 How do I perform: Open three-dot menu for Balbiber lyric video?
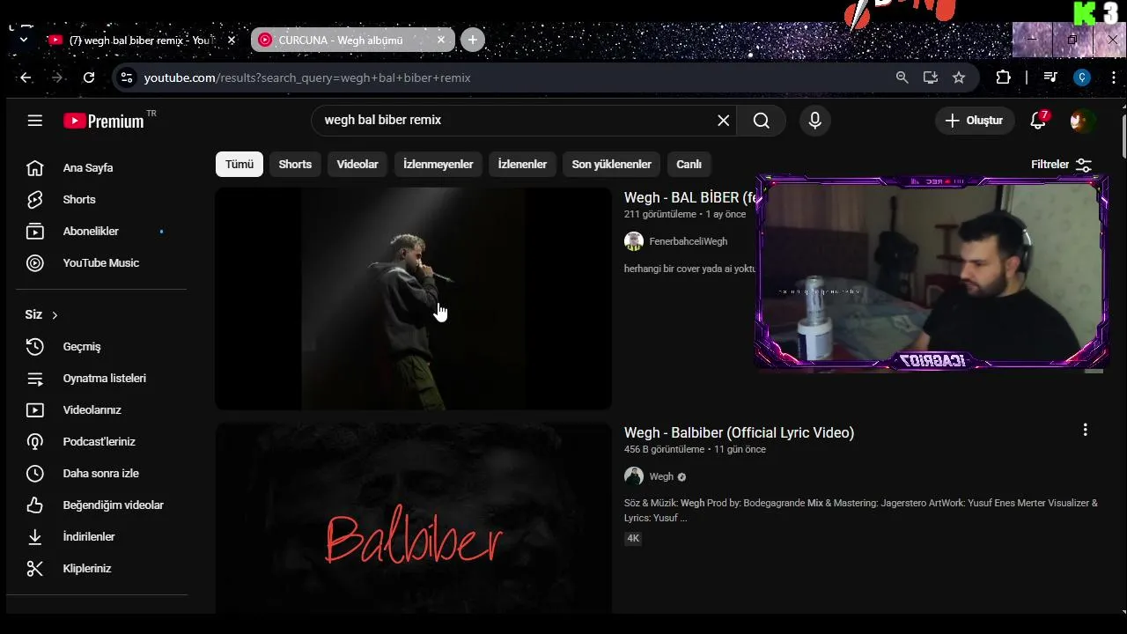(1085, 430)
